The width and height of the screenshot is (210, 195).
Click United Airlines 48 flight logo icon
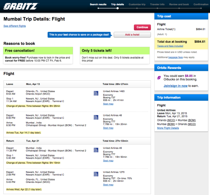click(x=96, y=117)
